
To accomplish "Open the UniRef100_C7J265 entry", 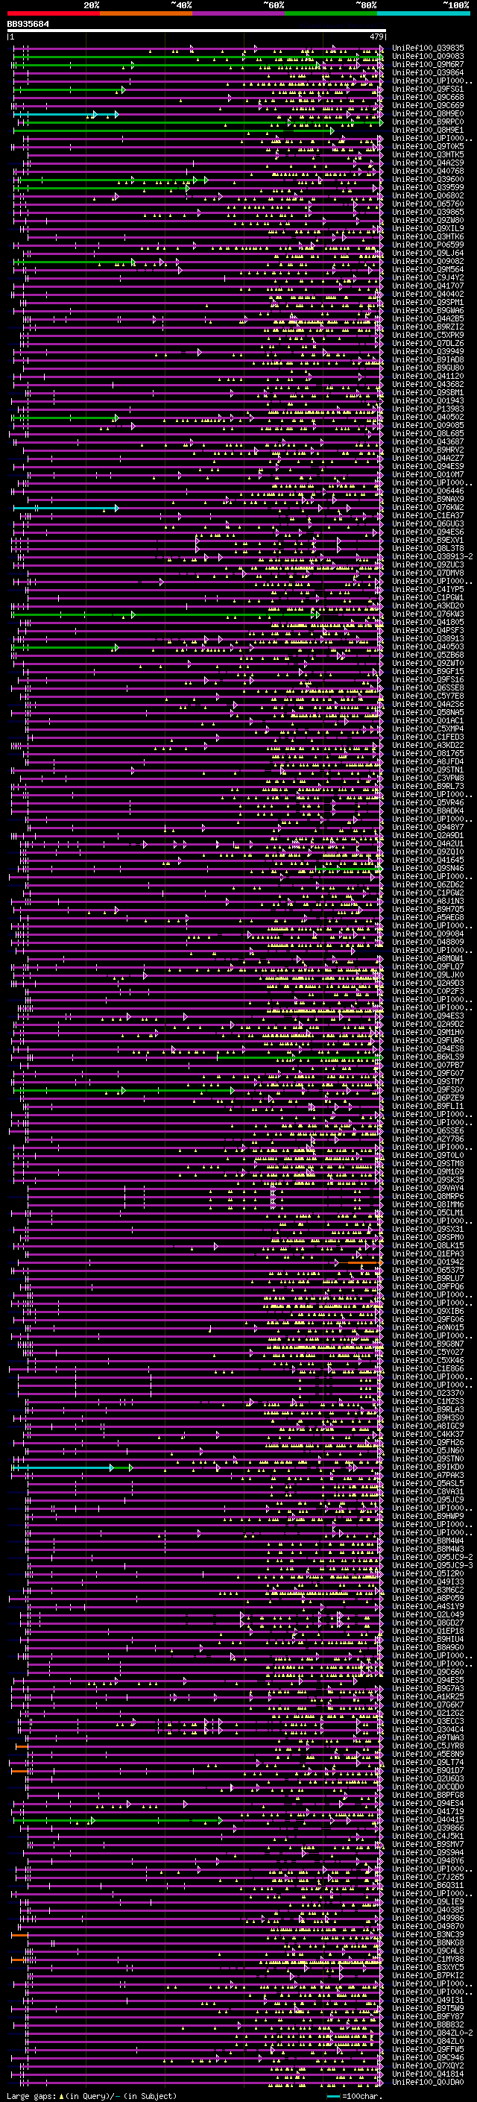I will pos(428,1877).
